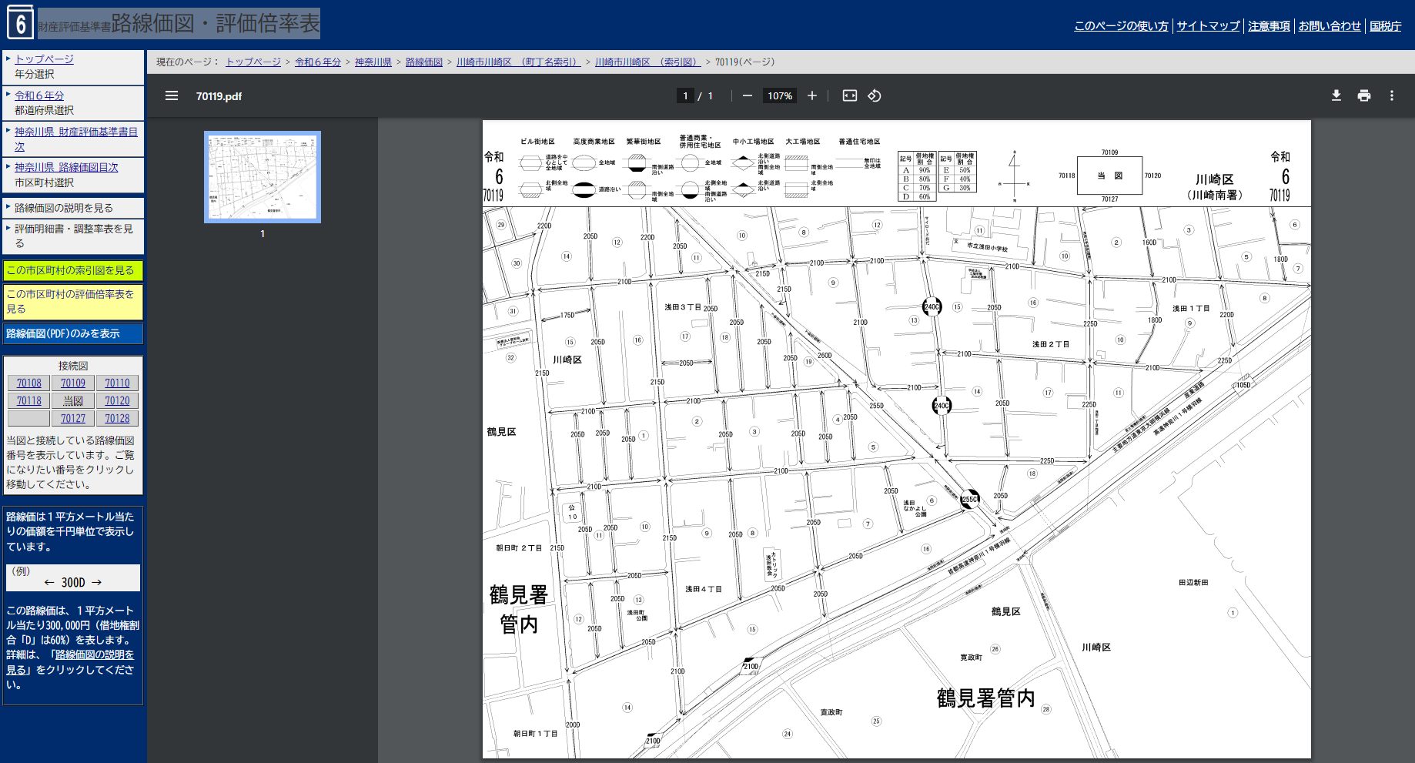Screen dimensions: 1415x763
Task: Go to adjoining map 70127
Action: (73, 418)
